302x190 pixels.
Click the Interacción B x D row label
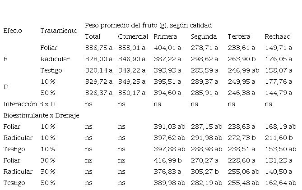pos(29,104)
